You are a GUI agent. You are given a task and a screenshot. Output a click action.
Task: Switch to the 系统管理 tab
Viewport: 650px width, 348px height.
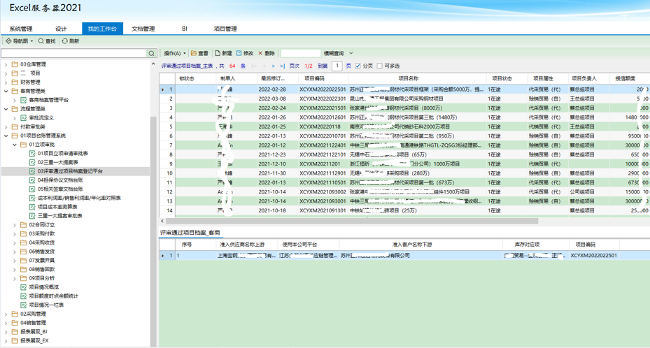point(21,29)
